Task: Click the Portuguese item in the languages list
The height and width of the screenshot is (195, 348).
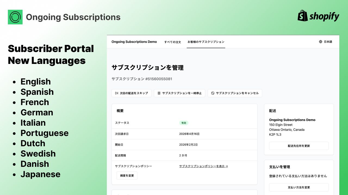Action: pos(45,133)
